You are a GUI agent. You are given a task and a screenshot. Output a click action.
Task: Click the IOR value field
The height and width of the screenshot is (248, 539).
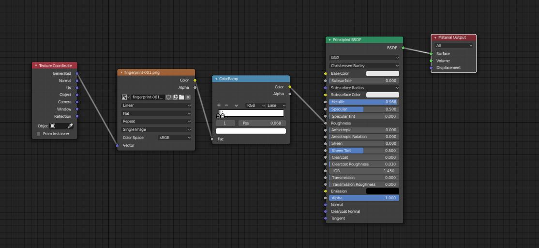coord(364,171)
